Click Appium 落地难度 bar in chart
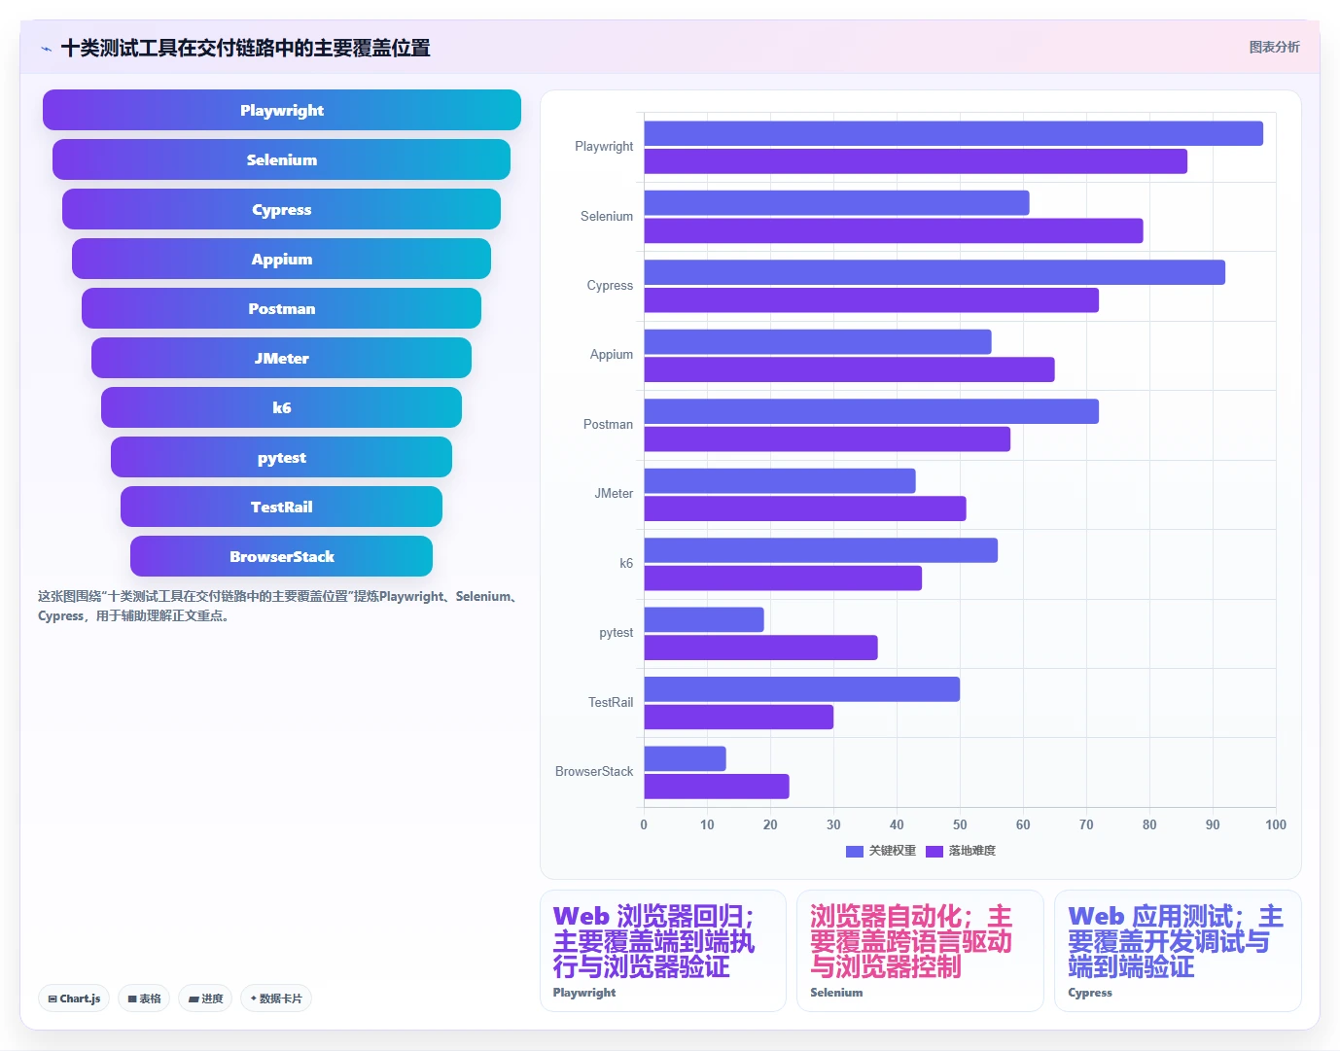Viewport: 1340px width, 1051px height. 850,369
